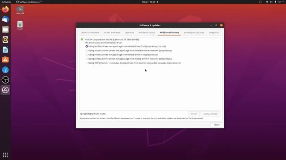Click NVIDIA Corporation TU116 device name
The height and width of the screenshot is (160, 286).
112,40
